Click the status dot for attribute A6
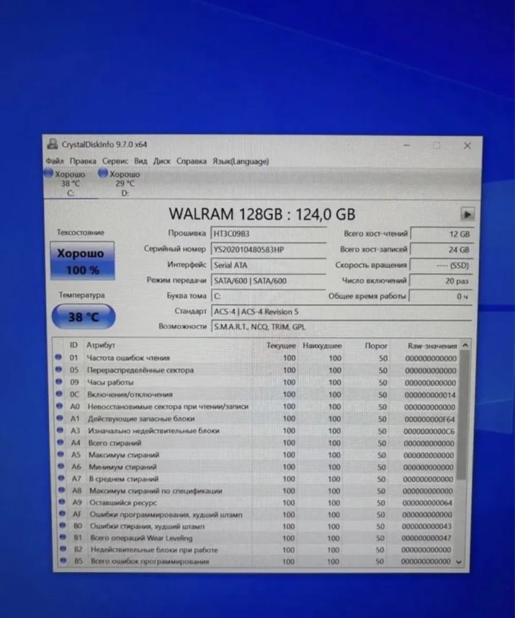515x618 pixels. (61, 466)
